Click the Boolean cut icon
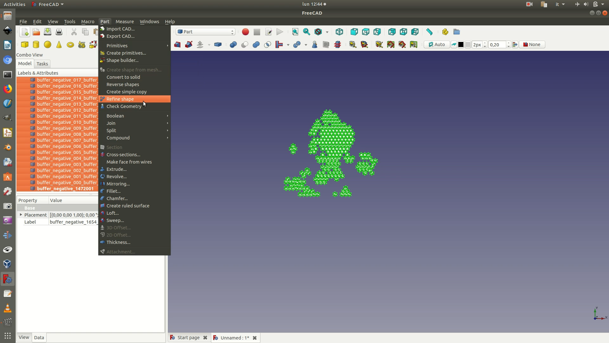This screenshot has width=609, height=343. click(x=245, y=45)
